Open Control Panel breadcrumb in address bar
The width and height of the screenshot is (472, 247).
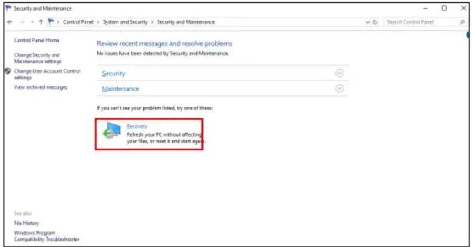pos(78,22)
